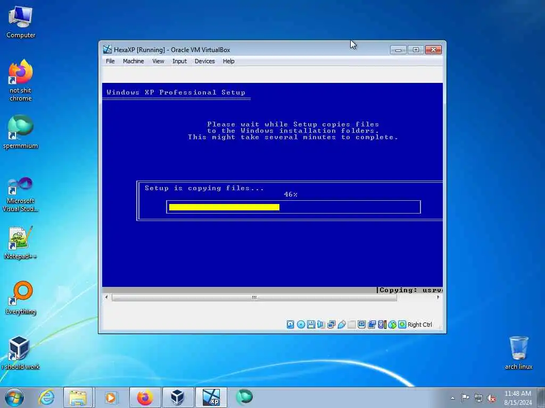Open the File menu in VirtualBox
Image resolution: width=545 pixels, height=408 pixels.
click(110, 61)
